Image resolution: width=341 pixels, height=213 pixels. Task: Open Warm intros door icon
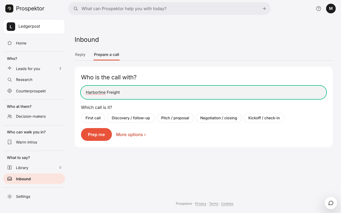pyautogui.click(x=10, y=142)
